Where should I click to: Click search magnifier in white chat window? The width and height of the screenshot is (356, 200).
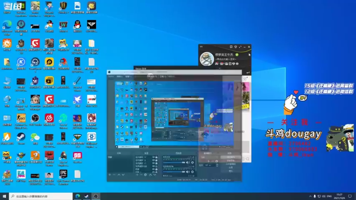247,159
